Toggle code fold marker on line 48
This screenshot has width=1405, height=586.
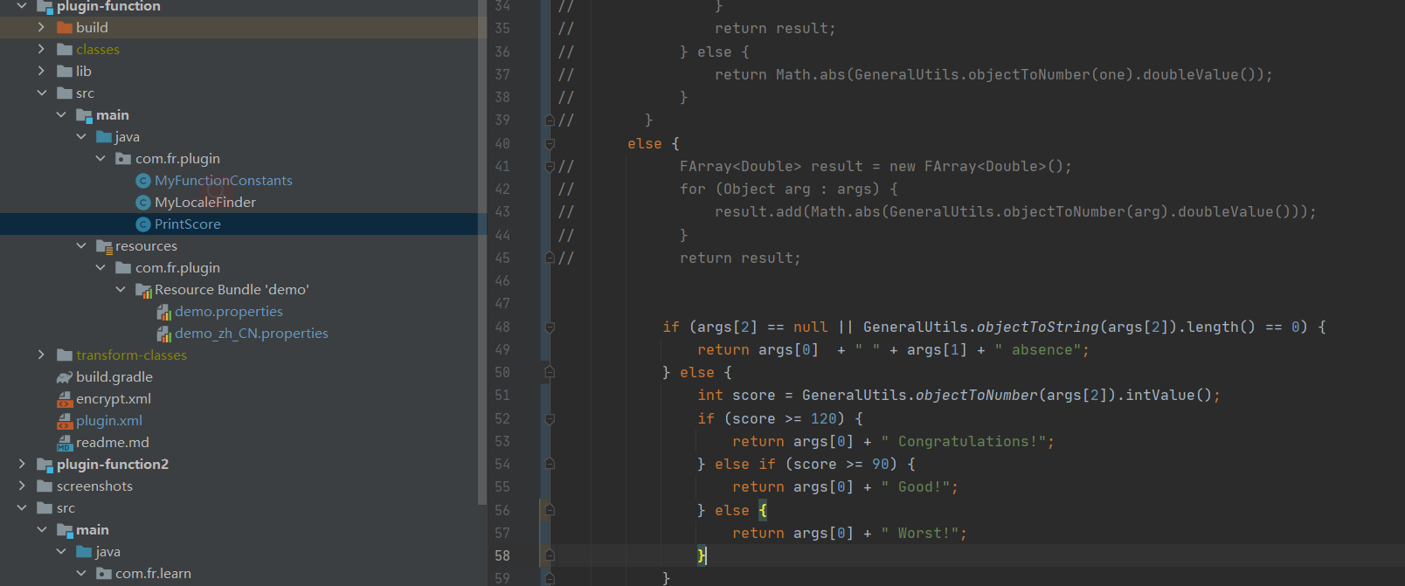(x=550, y=327)
